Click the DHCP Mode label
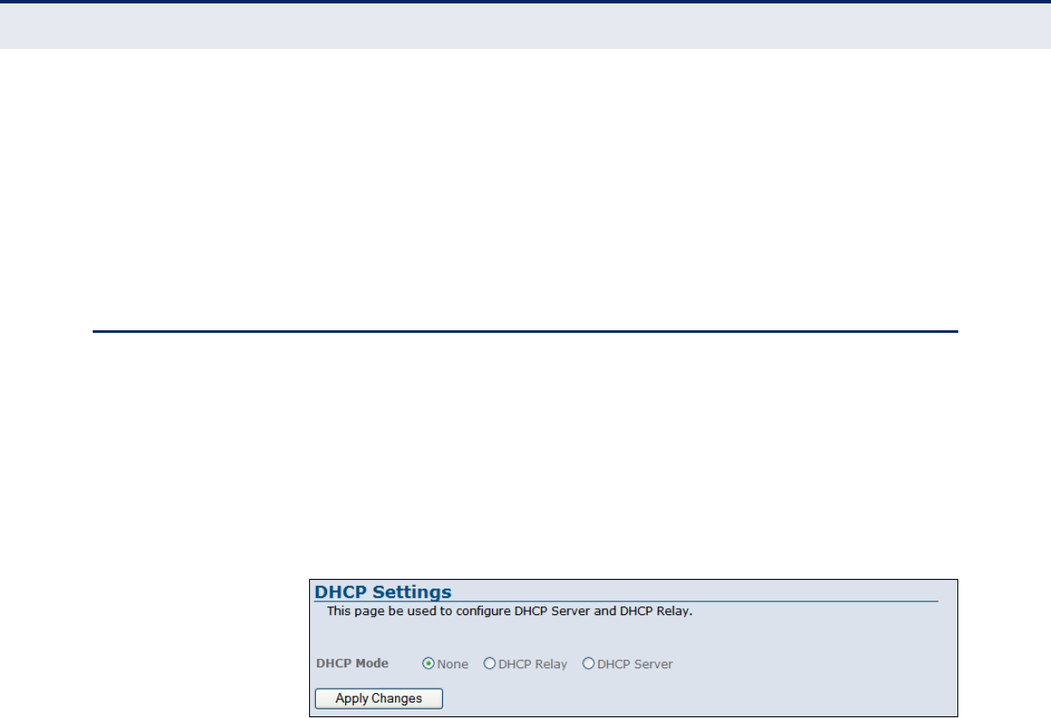The width and height of the screenshot is (1051, 718). [352, 663]
